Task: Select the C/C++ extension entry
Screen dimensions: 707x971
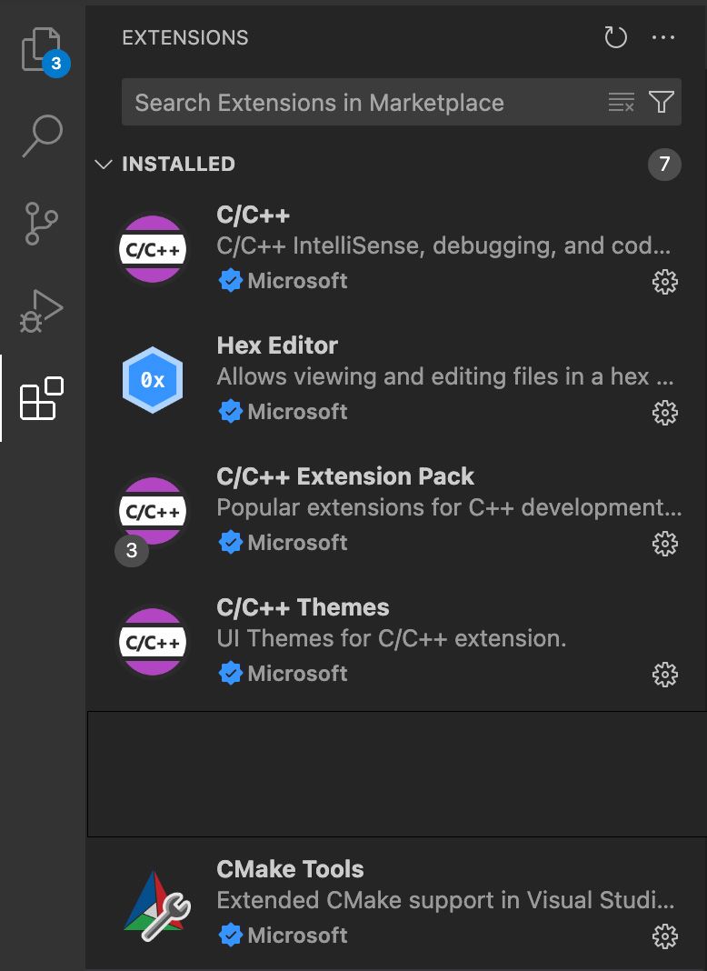Action: [x=363, y=245]
